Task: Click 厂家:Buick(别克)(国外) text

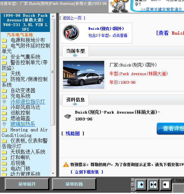Action: point(133,65)
